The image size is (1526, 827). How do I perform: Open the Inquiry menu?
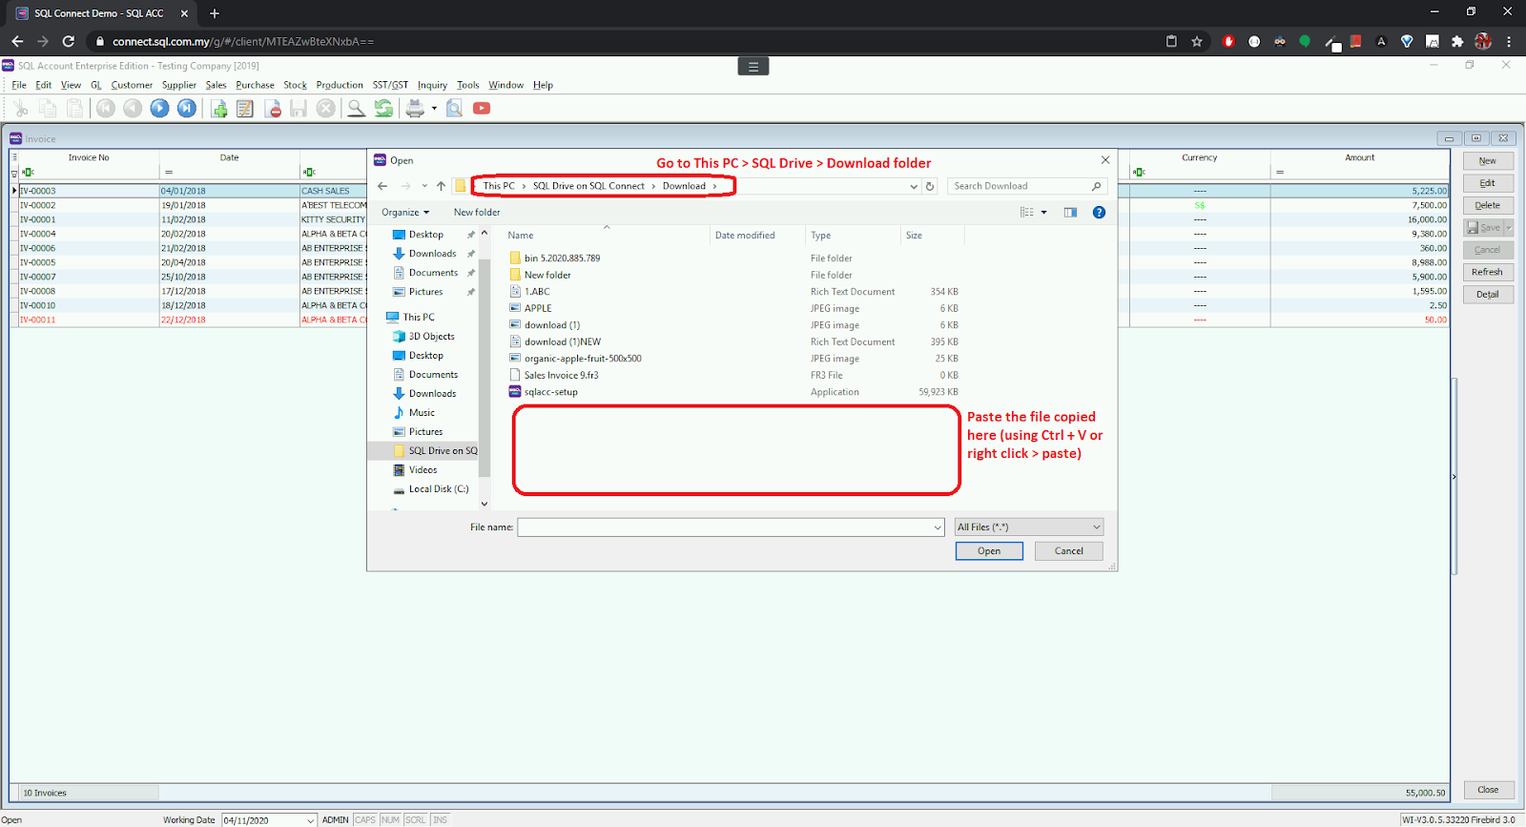click(x=432, y=85)
